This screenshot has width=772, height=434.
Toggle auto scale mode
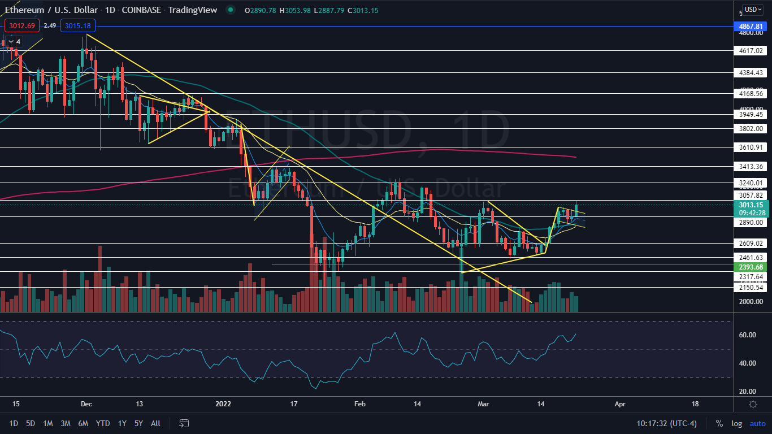(x=757, y=423)
